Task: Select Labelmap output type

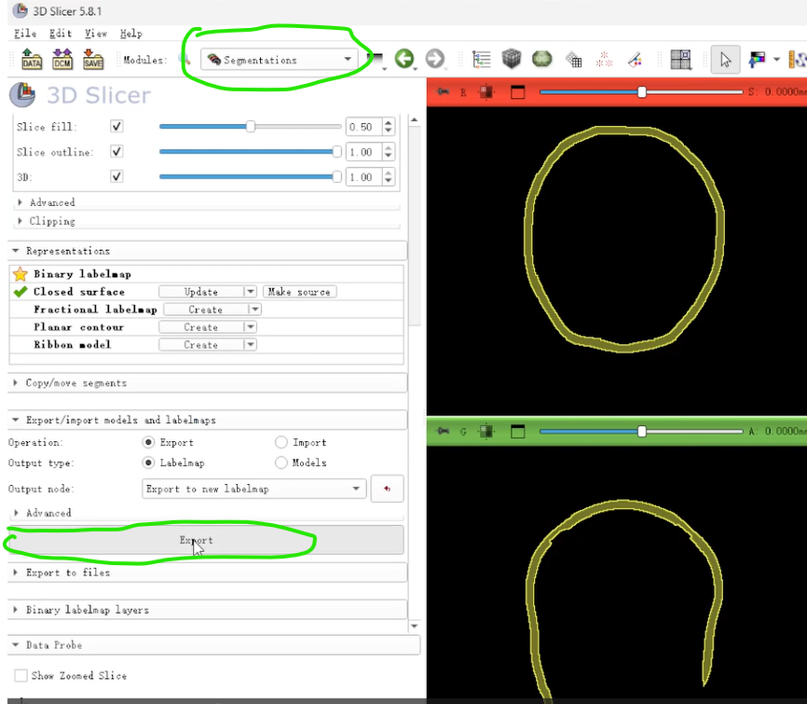Action: pyautogui.click(x=148, y=462)
